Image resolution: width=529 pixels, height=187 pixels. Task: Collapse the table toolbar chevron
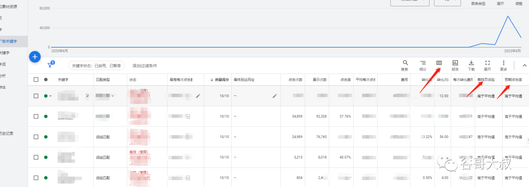(524, 66)
